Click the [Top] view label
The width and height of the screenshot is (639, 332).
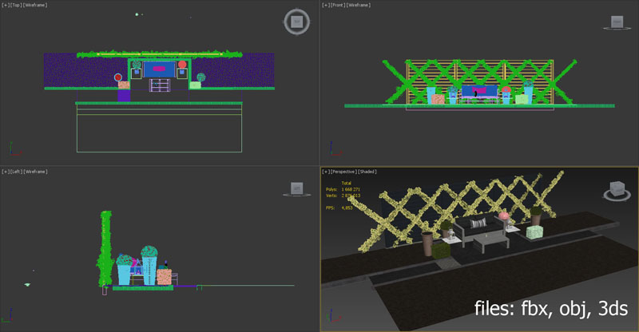point(16,5)
